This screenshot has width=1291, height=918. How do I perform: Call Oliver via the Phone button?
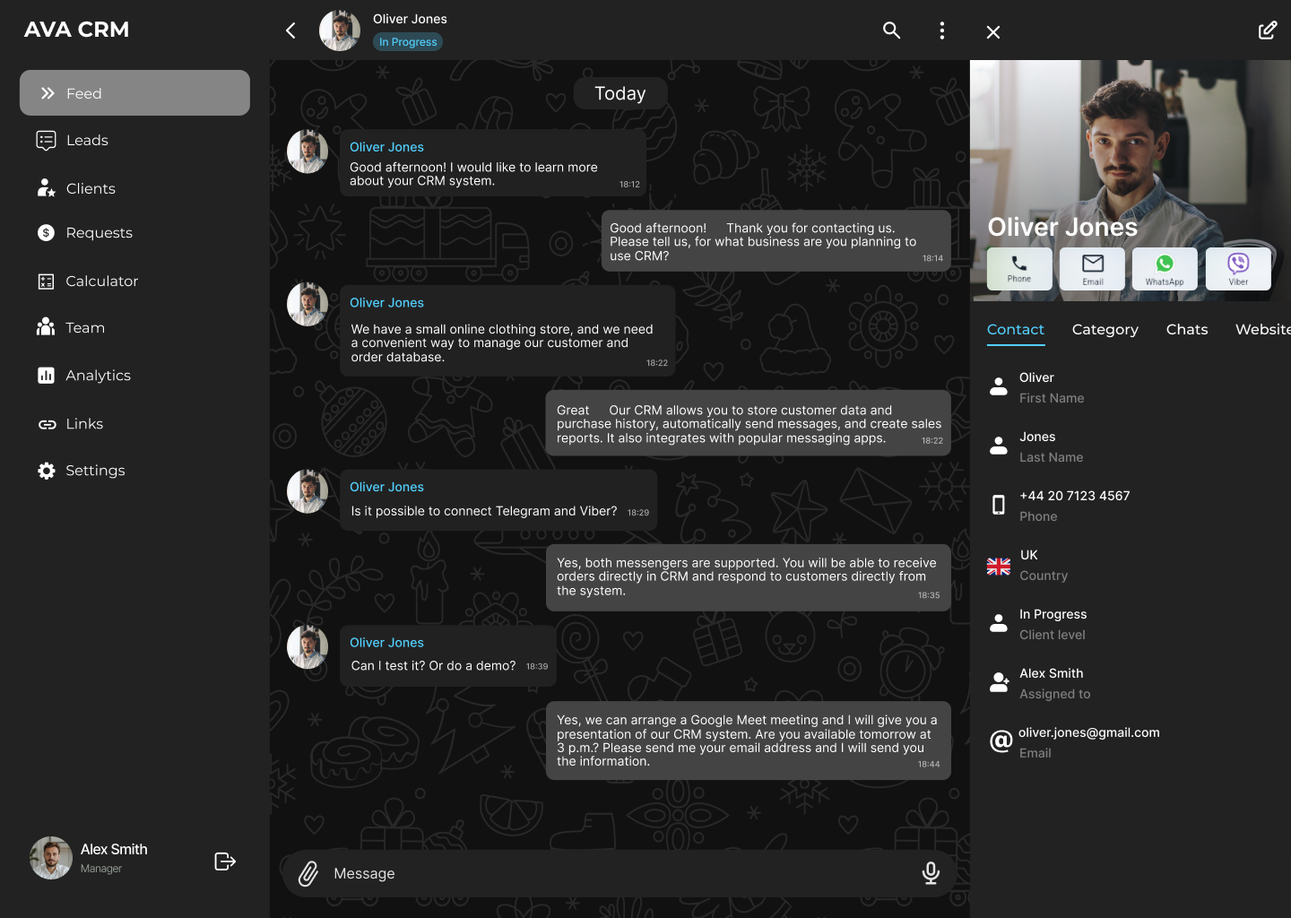1019,268
